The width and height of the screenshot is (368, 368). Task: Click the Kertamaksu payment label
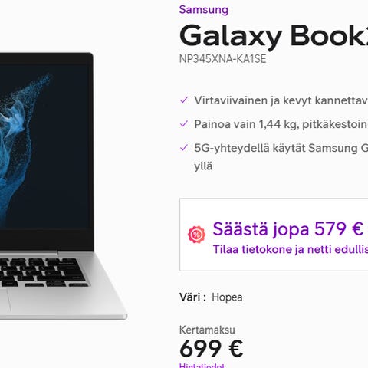[x=207, y=330]
